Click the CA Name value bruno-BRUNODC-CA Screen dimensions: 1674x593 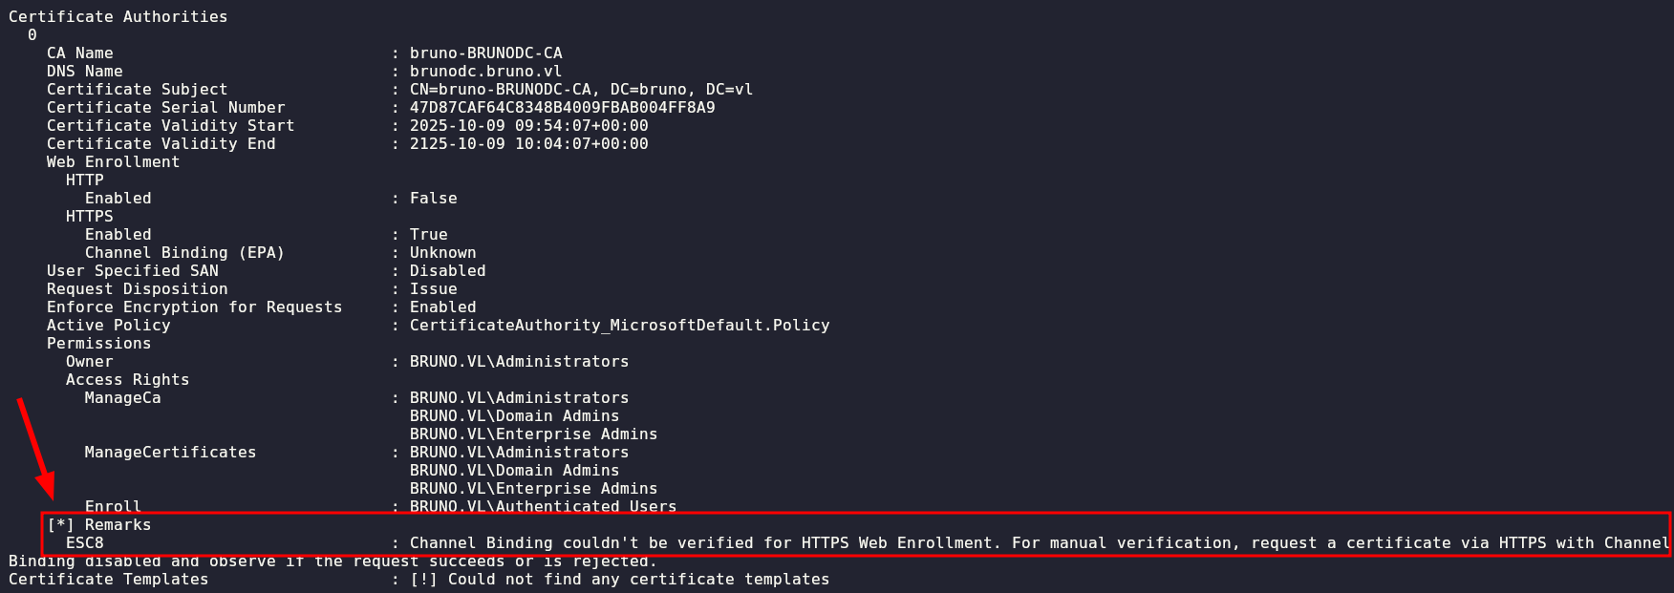(x=485, y=53)
